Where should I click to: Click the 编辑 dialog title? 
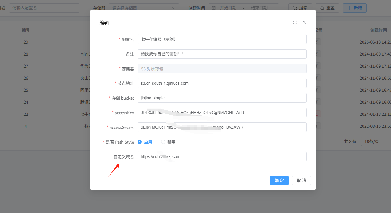tap(104, 22)
